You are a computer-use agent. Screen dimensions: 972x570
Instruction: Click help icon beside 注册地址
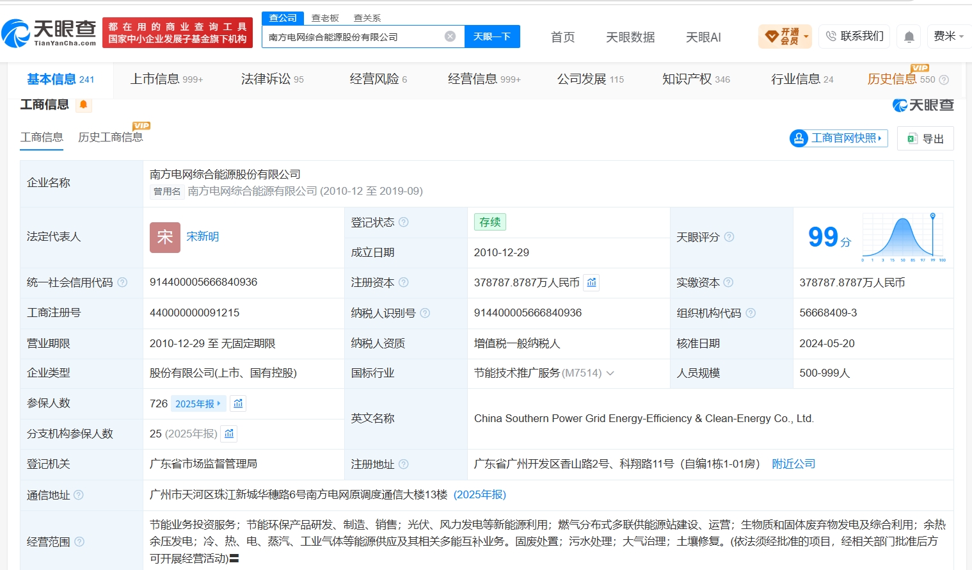pyautogui.click(x=404, y=464)
